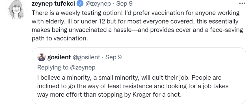Open the @gosilent handle
251x106 pixels.
[x=86, y=57]
